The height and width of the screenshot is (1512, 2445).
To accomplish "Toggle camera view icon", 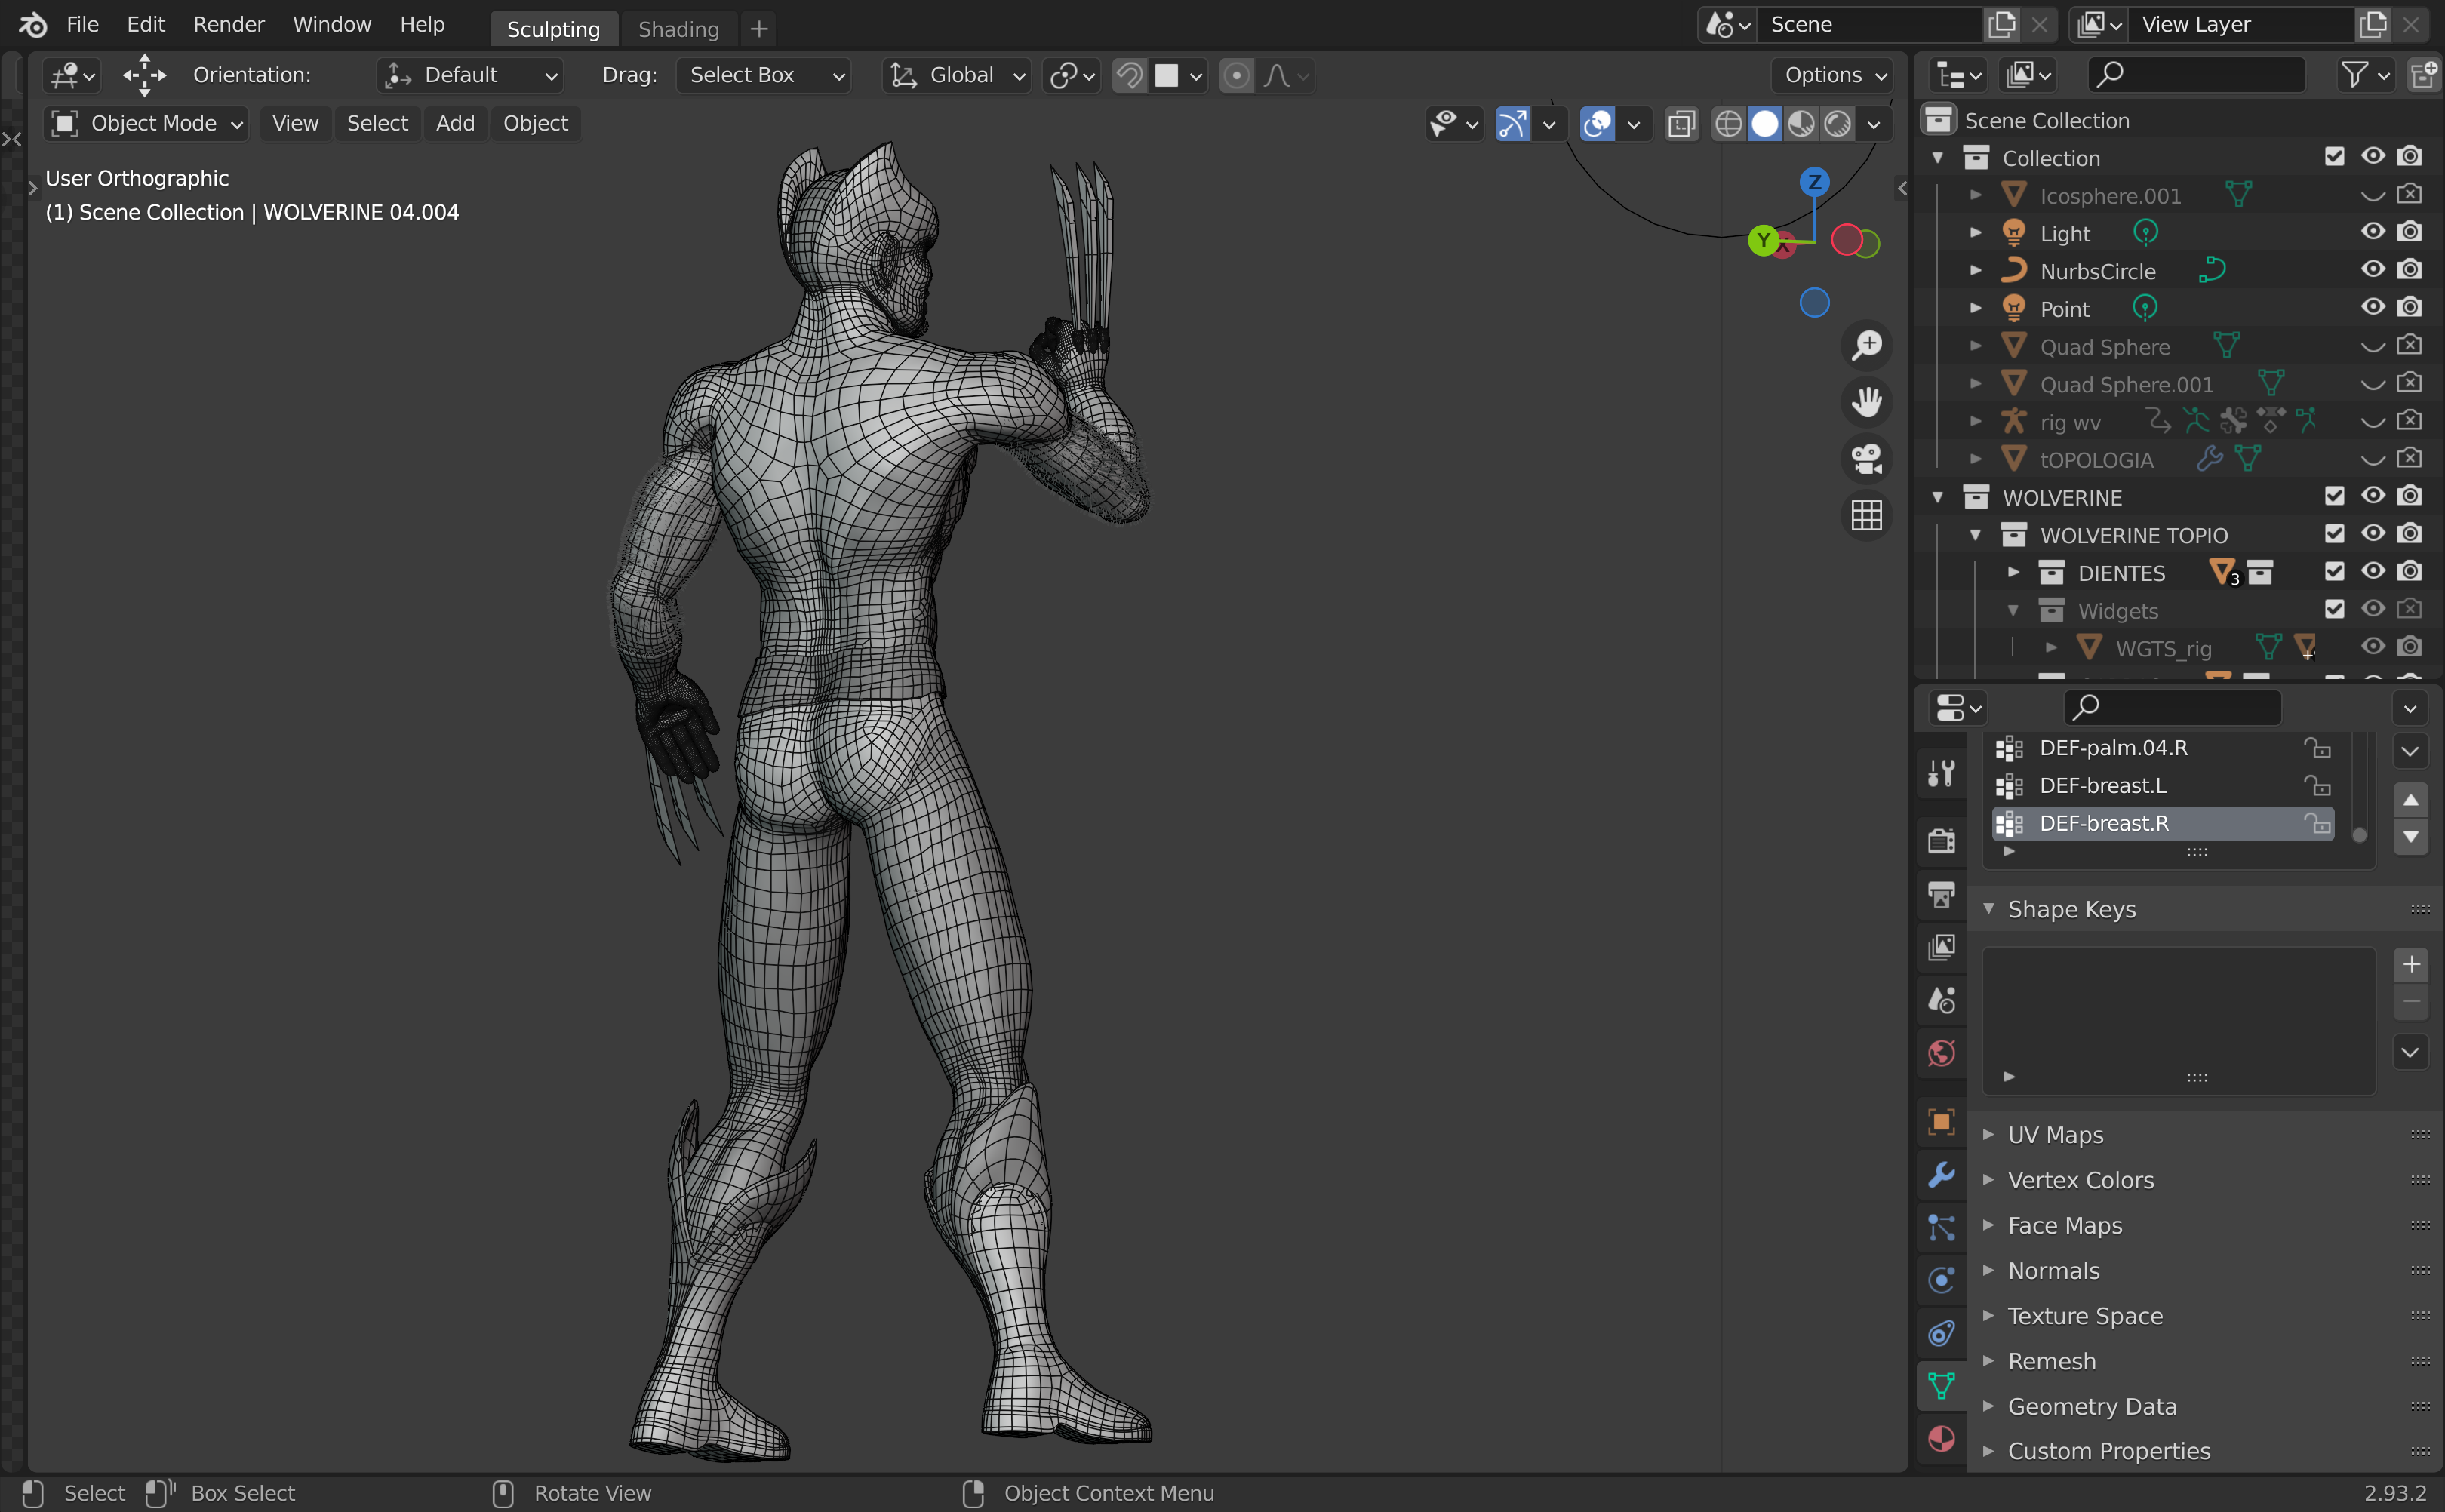I will (x=1866, y=459).
